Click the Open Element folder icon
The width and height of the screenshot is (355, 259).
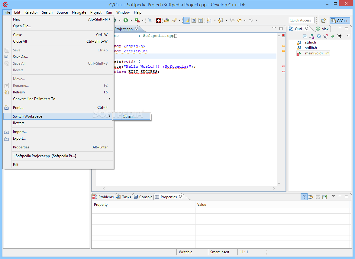pyautogui.click(x=167, y=20)
